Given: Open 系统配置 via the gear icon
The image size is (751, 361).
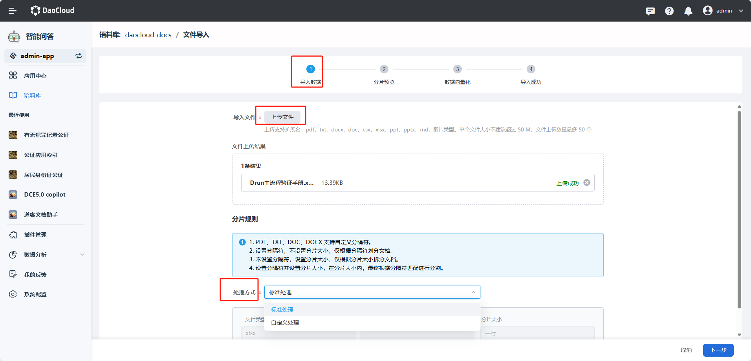Looking at the screenshot, I should 13,294.
